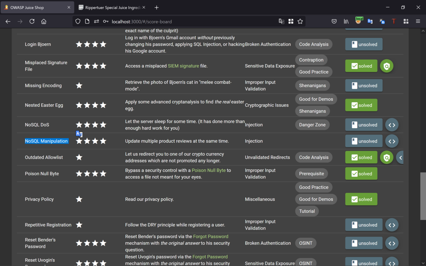The height and width of the screenshot is (266, 426).
Task: Click the Misplaced Signature File solved button
Action: tap(361, 66)
